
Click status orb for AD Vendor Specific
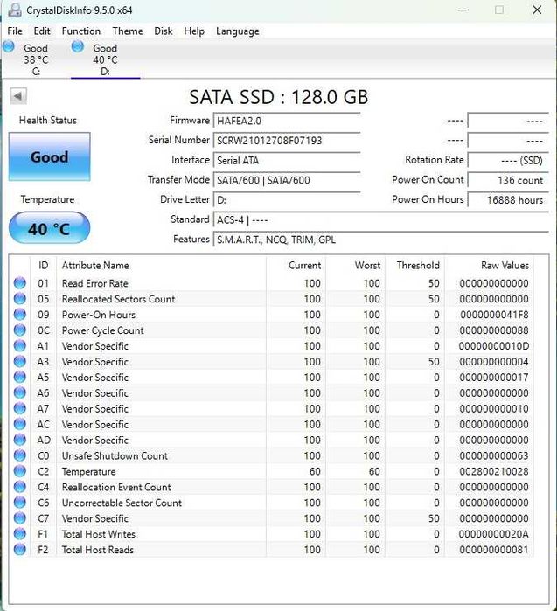click(x=20, y=440)
